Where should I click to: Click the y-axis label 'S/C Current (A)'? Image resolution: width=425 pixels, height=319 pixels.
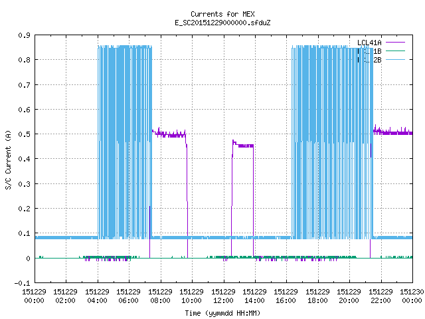point(9,159)
